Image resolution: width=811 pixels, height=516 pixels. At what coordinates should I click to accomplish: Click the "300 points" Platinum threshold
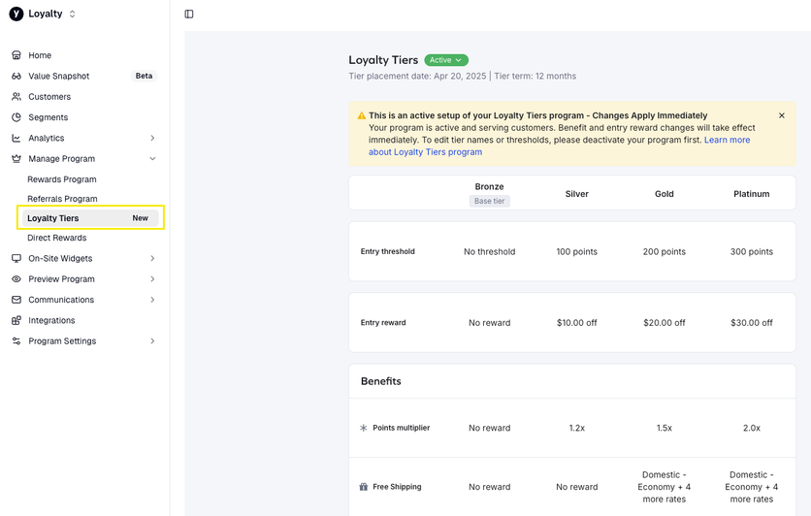[752, 252]
